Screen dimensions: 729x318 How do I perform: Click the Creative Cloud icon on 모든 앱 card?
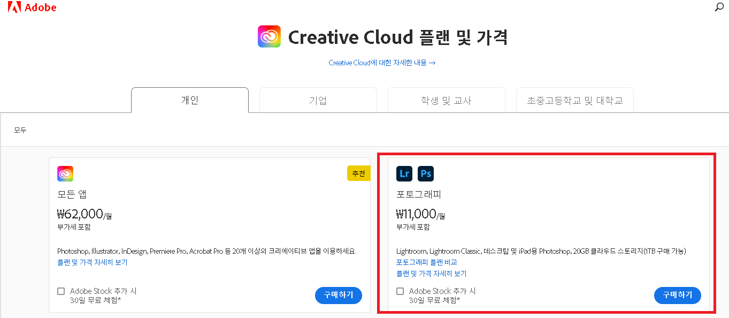(x=65, y=173)
